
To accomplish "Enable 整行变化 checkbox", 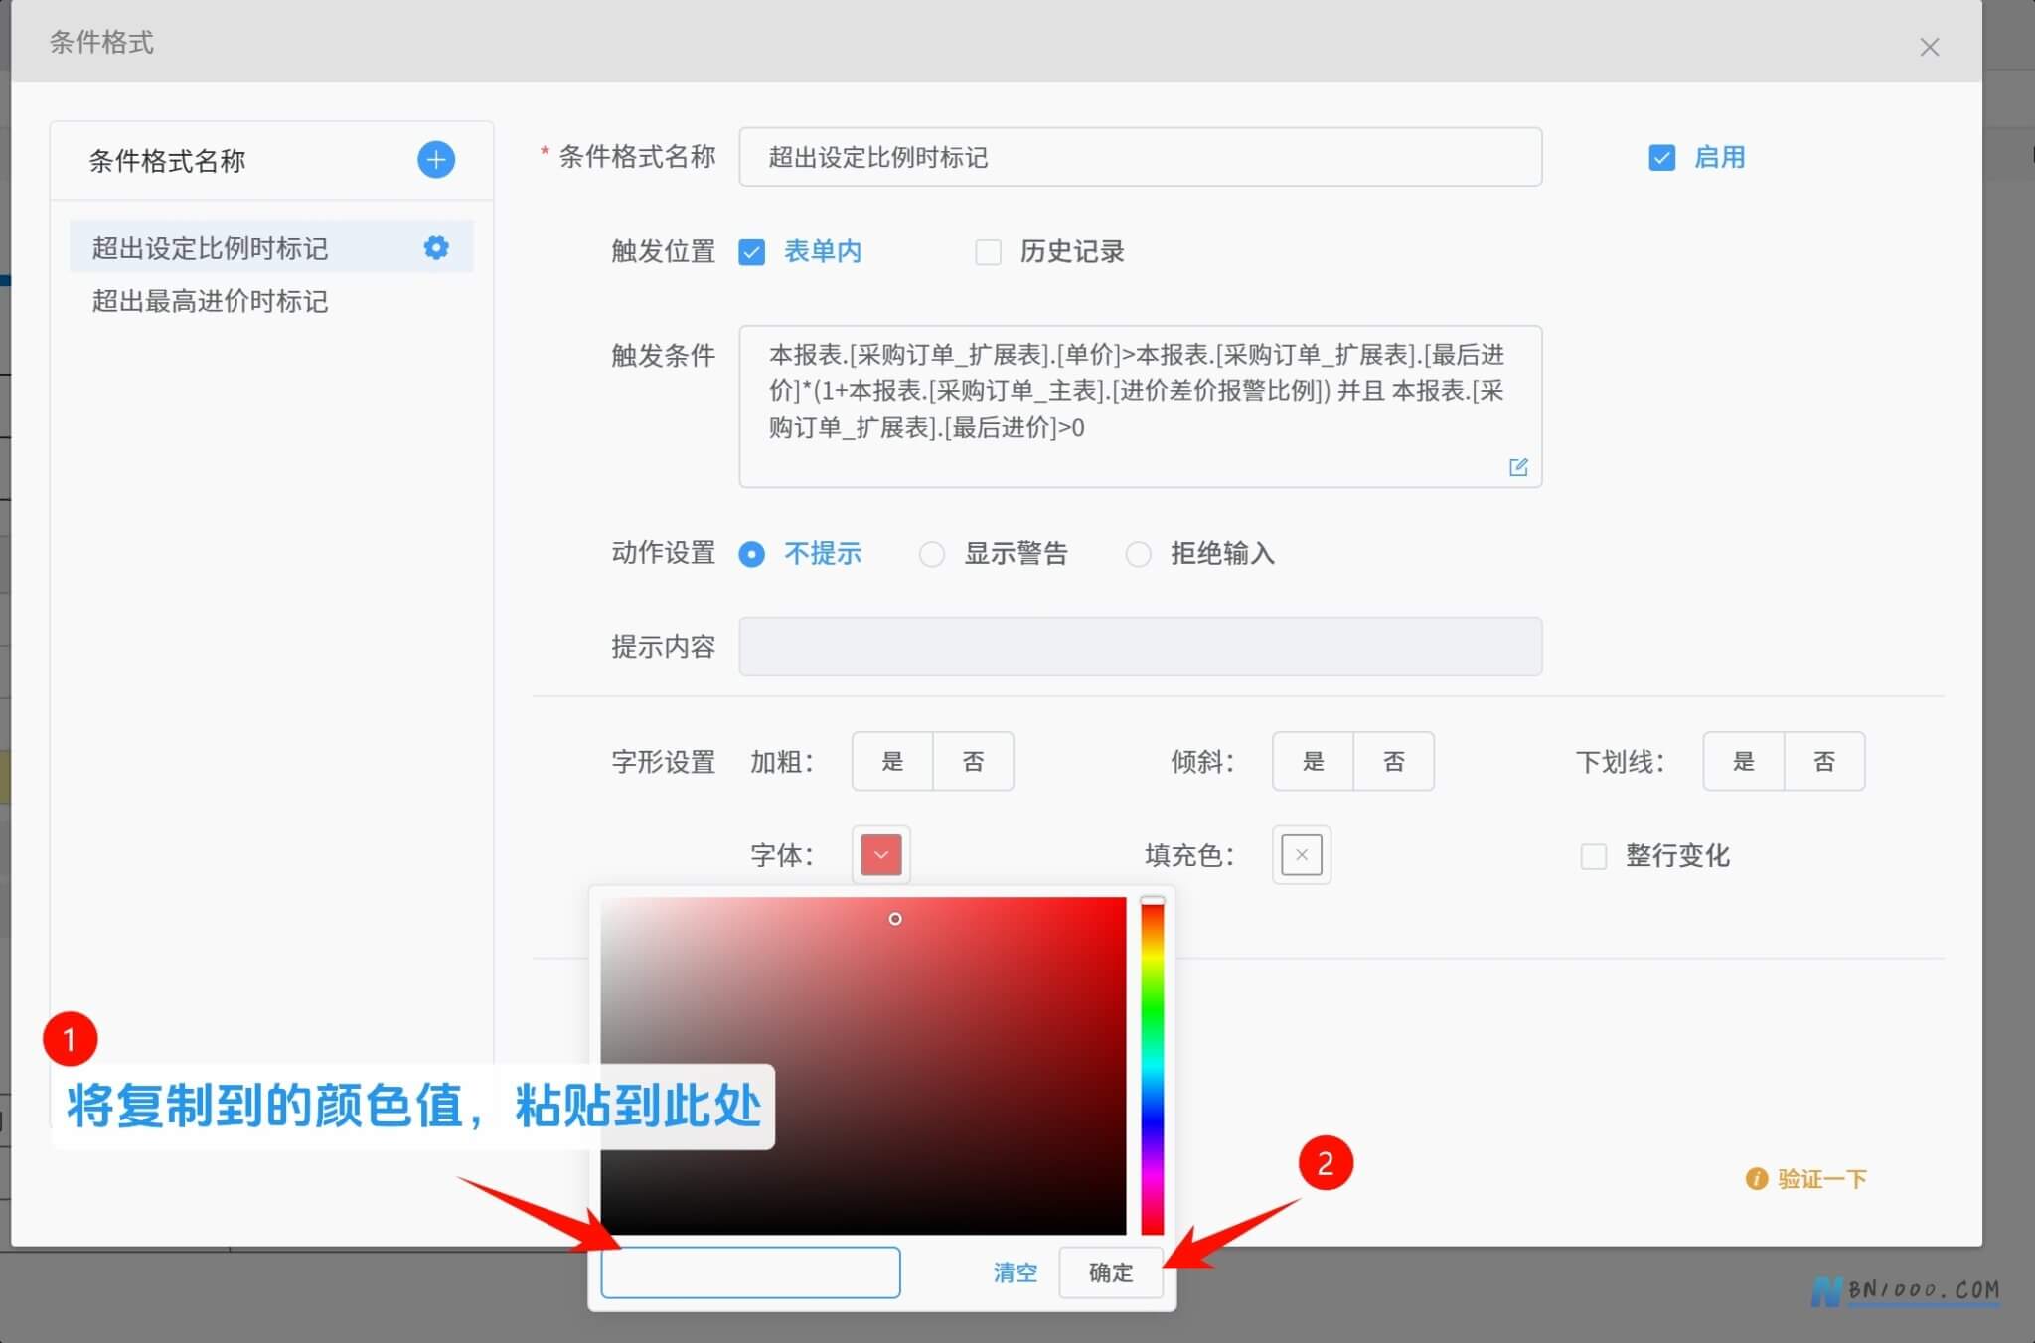I will 1593,856.
